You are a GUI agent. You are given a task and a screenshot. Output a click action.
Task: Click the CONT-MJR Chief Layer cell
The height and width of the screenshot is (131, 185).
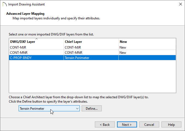point(91,47)
